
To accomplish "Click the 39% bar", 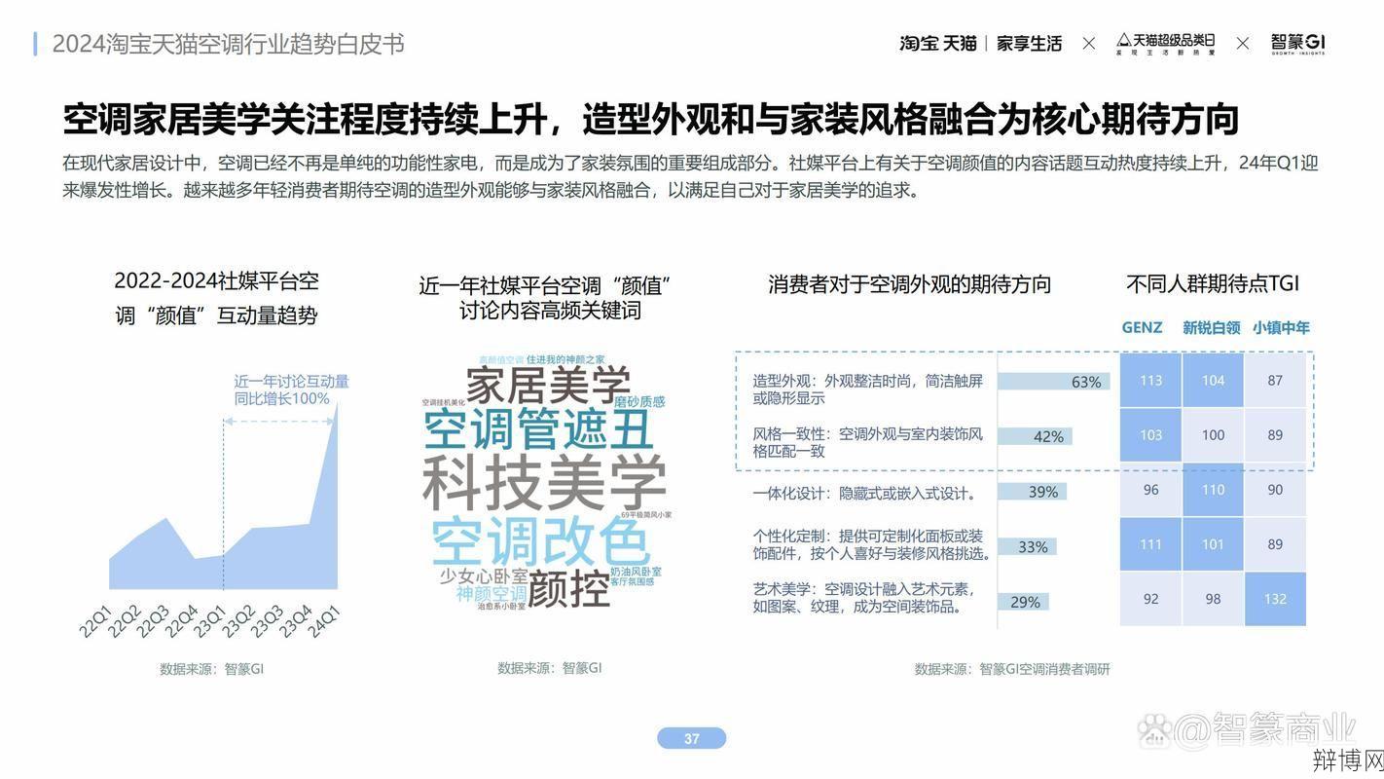I will pos(1032,492).
